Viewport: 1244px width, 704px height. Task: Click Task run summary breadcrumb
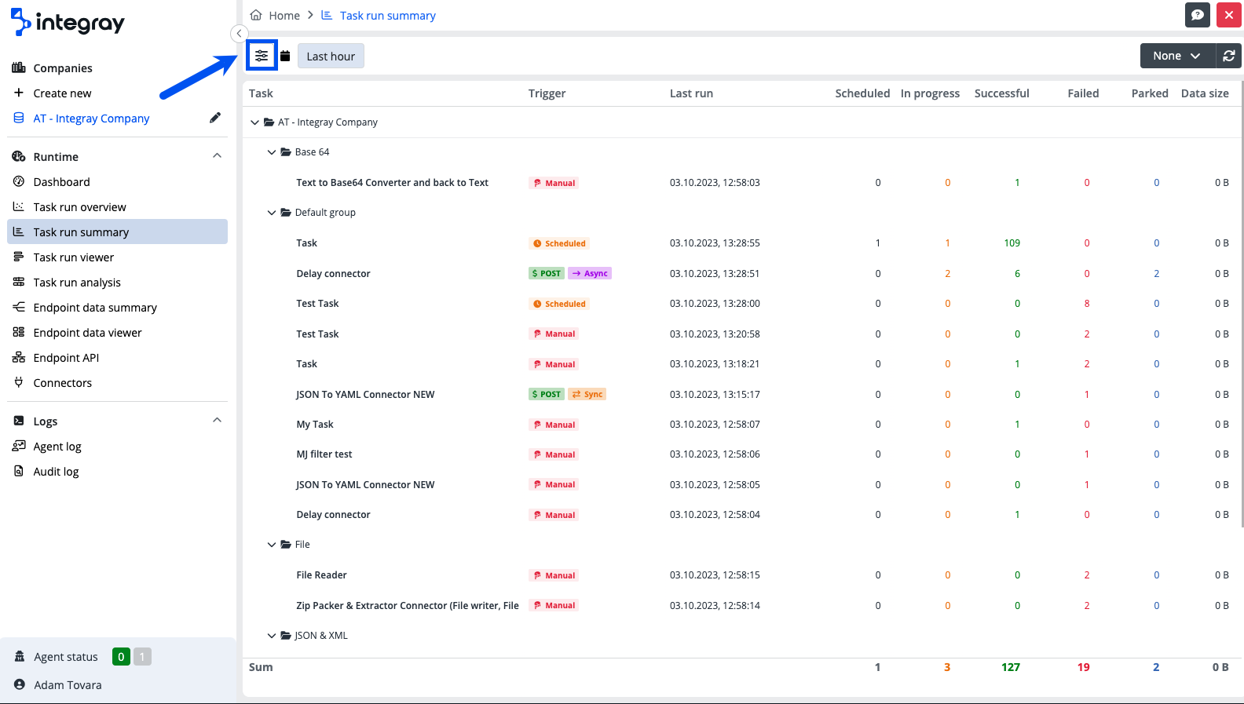387,16
